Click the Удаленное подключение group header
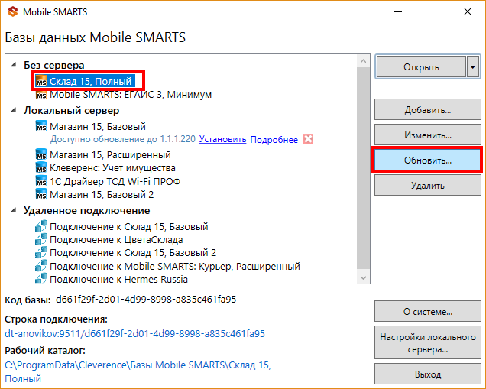The width and height of the screenshot is (486, 389). tap(87, 210)
